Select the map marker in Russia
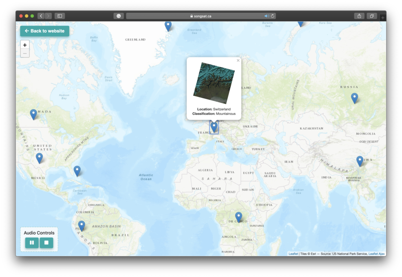Screen dimensions: 402x277 point(354,98)
